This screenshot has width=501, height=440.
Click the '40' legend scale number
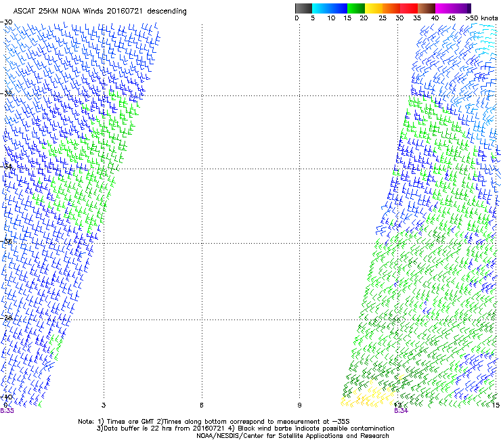[435, 18]
